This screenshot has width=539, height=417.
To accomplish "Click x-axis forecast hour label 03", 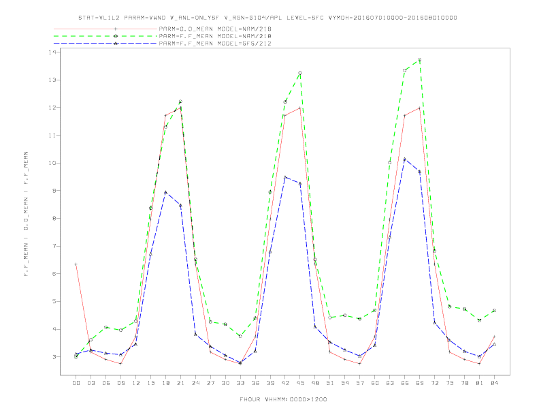I will [x=91, y=383].
